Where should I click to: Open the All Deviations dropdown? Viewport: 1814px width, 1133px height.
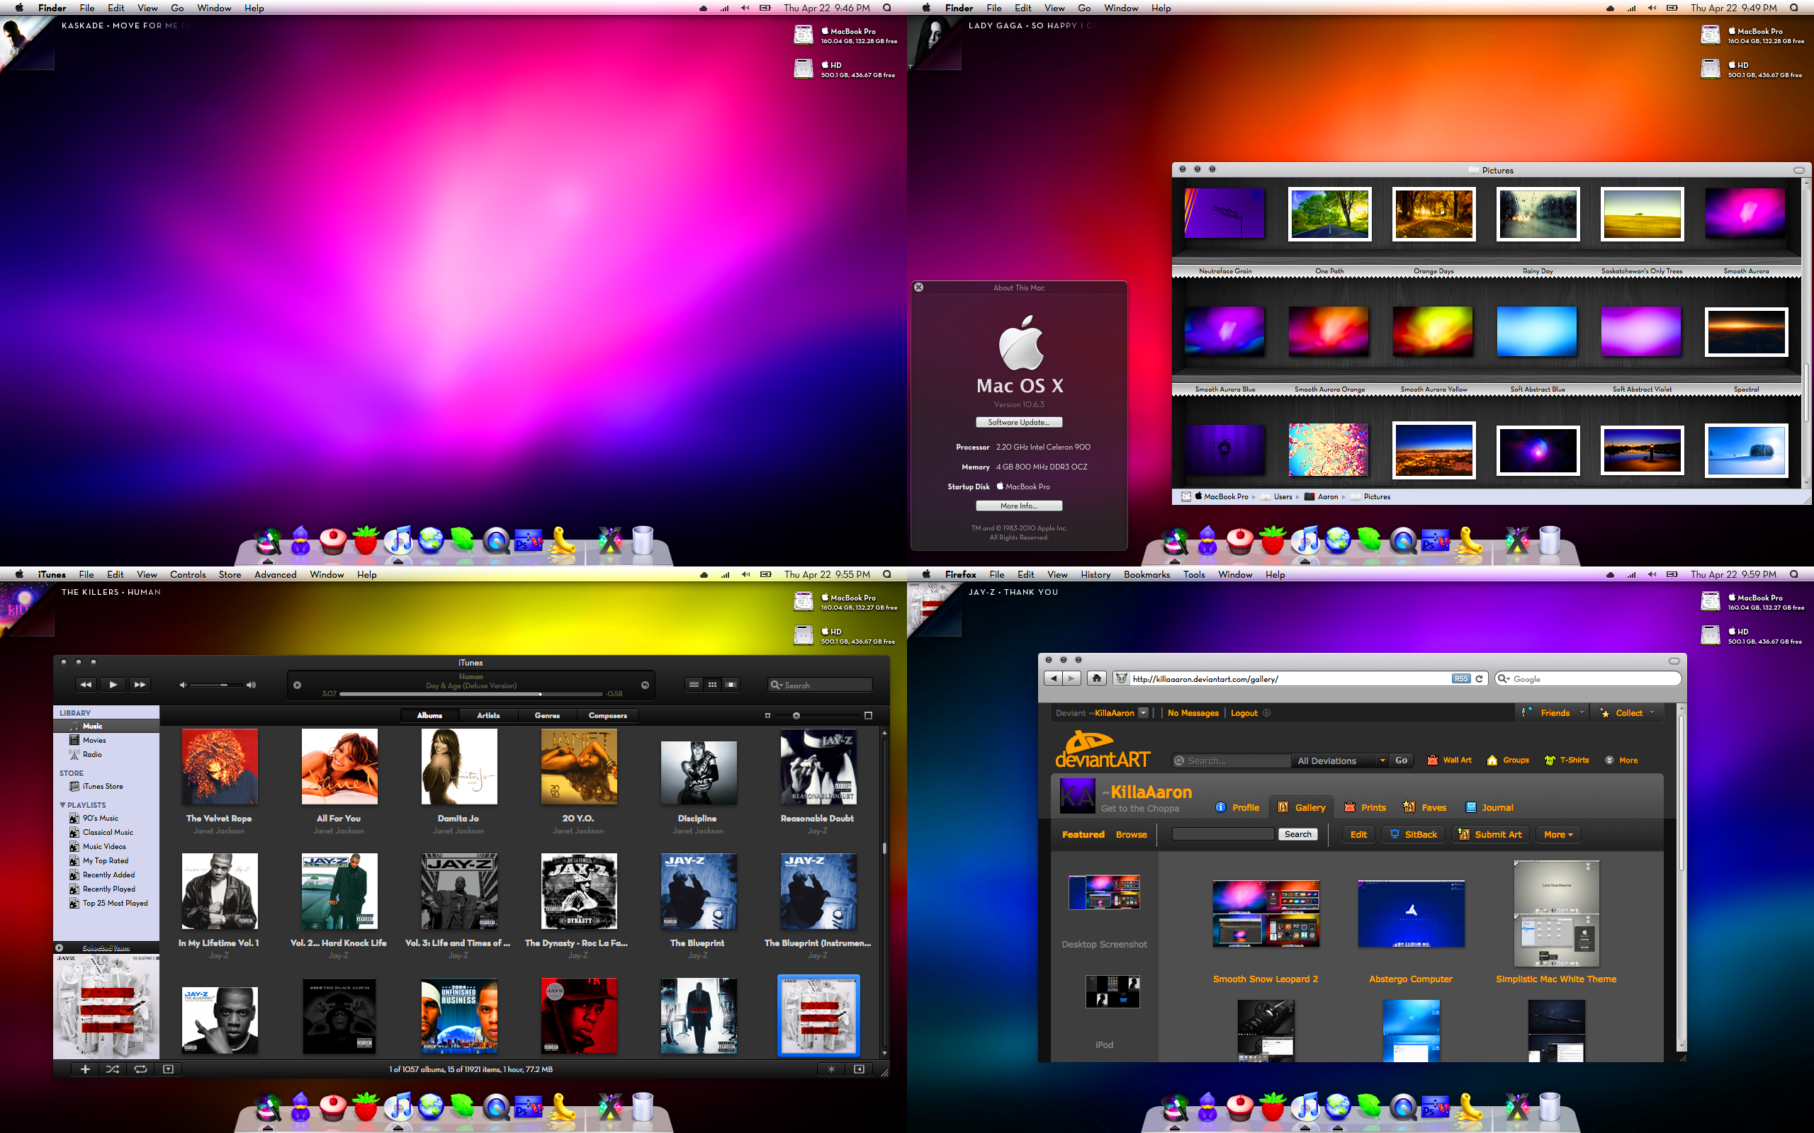tap(1340, 761)
